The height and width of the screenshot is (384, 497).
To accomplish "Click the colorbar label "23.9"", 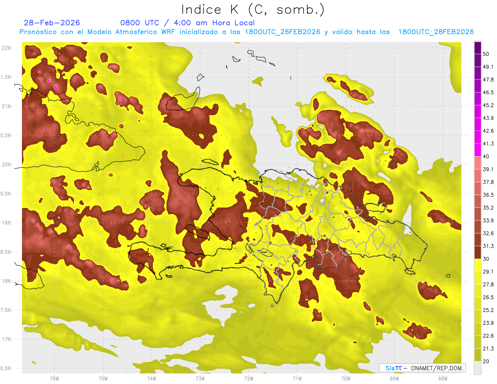I will tap(489, 323).
